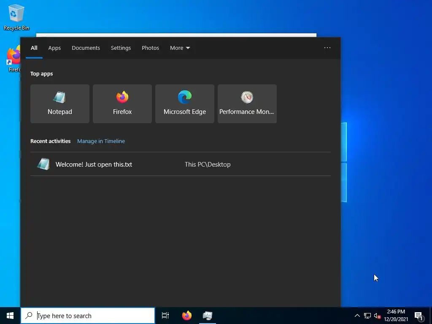This screenshot has height=324, width=432.
Task: Switch to the Documents tab
Action: tap(86, 48)
